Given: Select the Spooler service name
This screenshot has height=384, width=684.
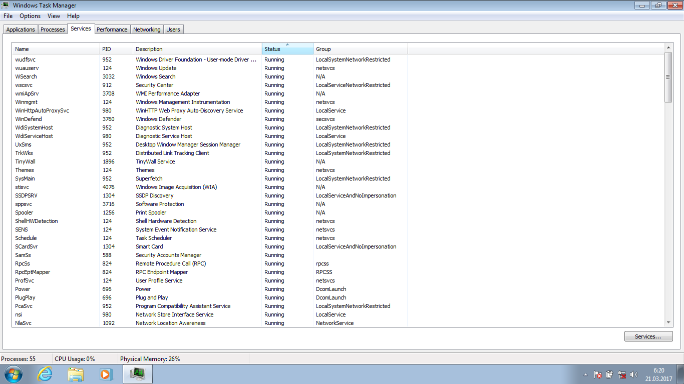Looking at the screenshot, I should point(25,212).
